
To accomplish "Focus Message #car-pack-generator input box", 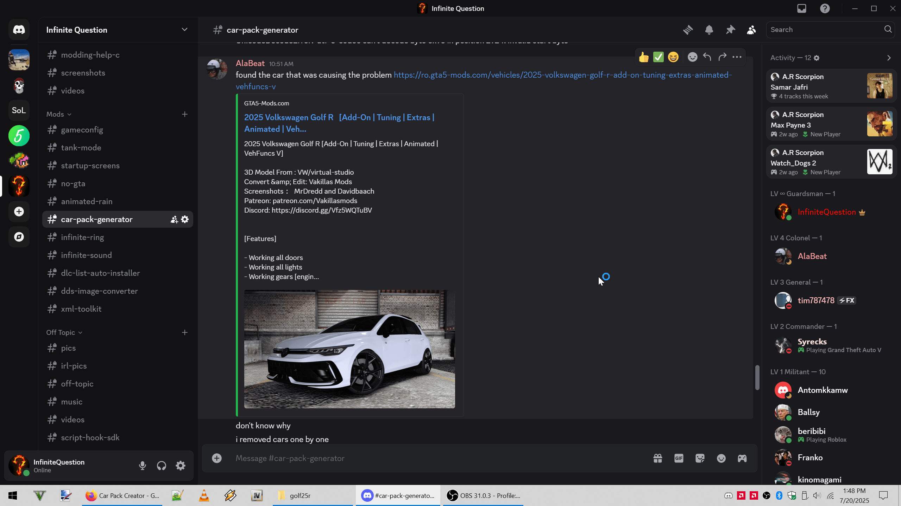I will tap(436, 458).
